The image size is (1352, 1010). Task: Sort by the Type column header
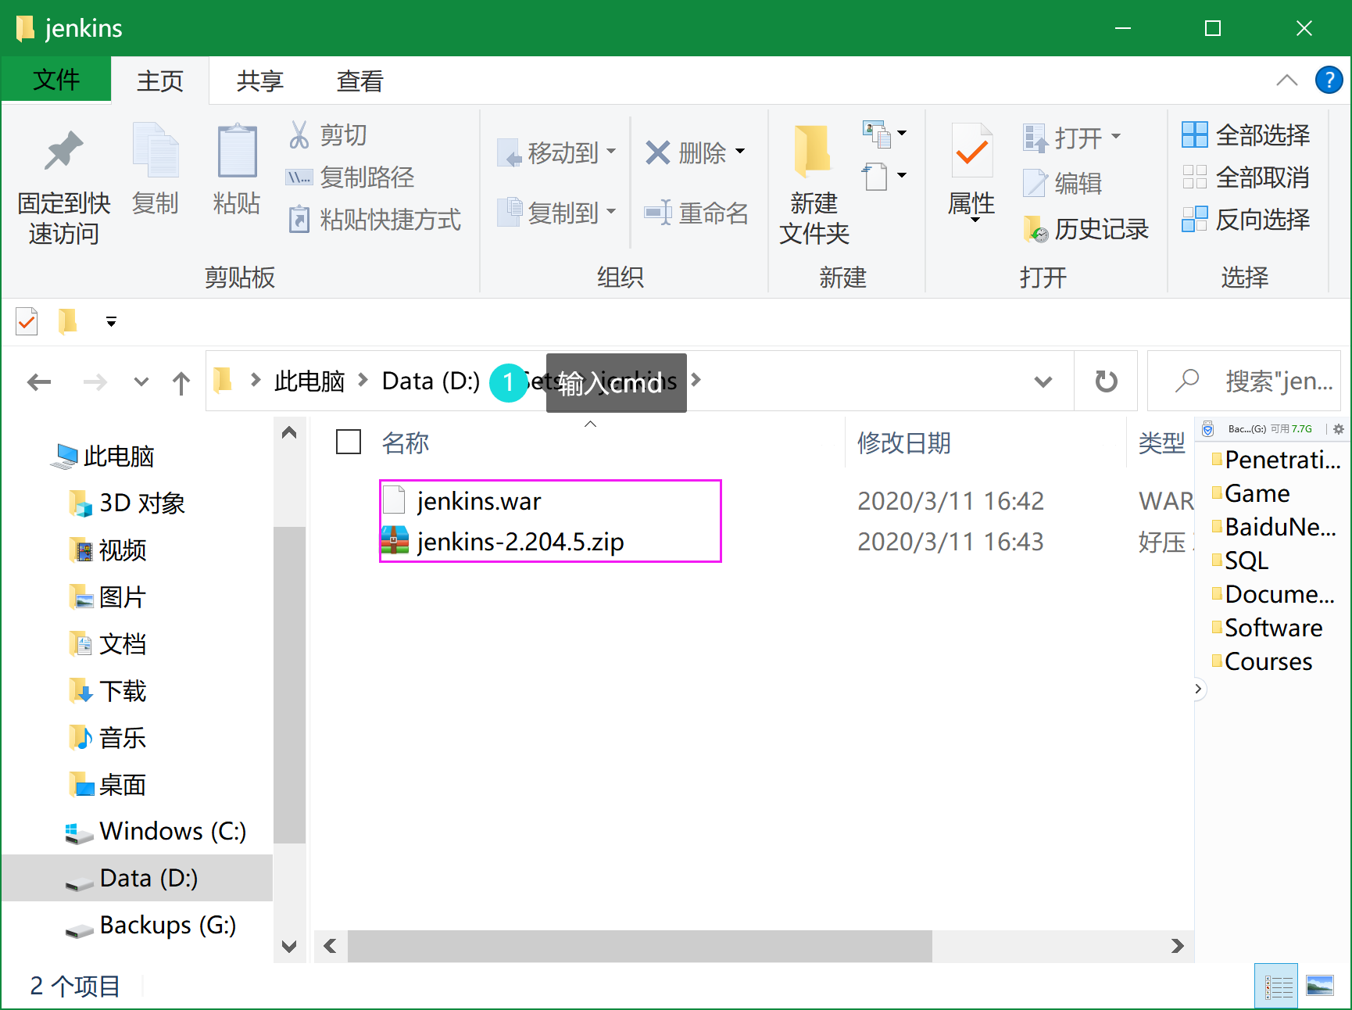tap(1161, 442)
